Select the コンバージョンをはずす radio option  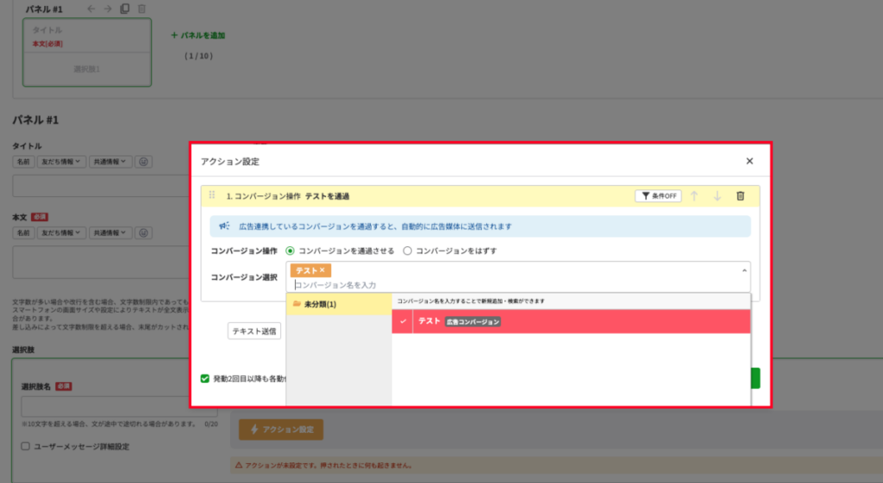coord(408,251)
